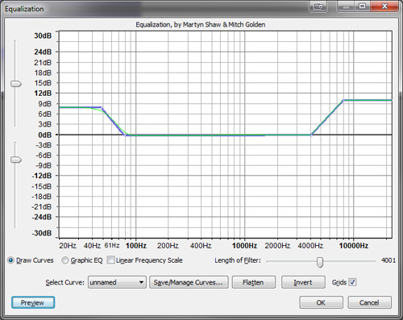Click the curve control point at 10dB near 8000Hz

(343, 101)
